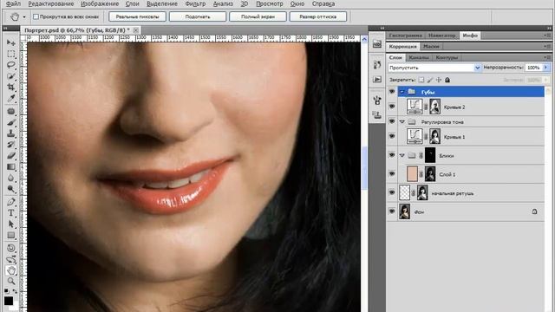The height and width of the screenshot is (312, 555).
Task: Open the Adjustments panel flyout menu
Action: [547, 46]
